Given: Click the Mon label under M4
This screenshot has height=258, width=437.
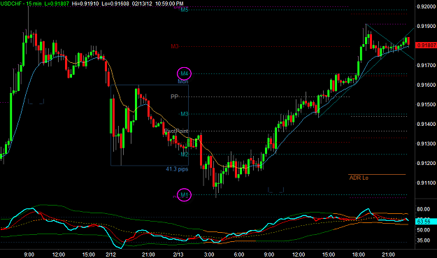Looking at the screenshot, I should [183, 81].
